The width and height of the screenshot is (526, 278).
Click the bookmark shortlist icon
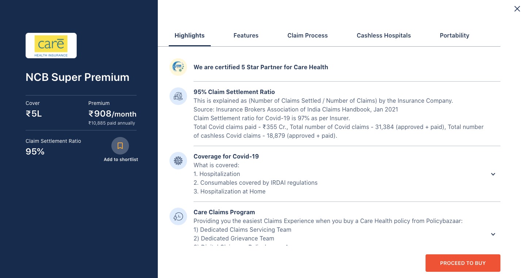[120, 146]
